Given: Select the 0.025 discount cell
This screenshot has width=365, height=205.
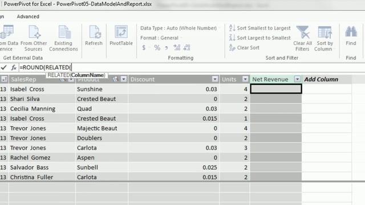Looking at the screenshot, I should 173,167.
